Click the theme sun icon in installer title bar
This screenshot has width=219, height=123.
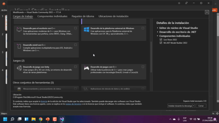click(179, 3)
